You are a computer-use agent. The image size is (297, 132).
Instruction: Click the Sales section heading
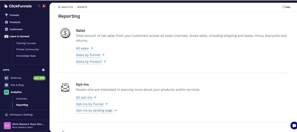point(80,30)
